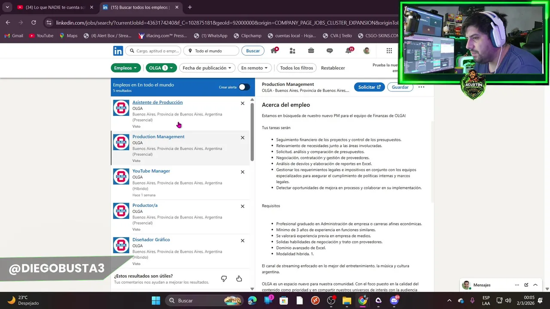
Task: Open the Maps bookmark
Action: click(68, 36)
